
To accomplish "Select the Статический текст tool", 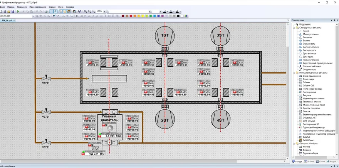I will (310, 66).
